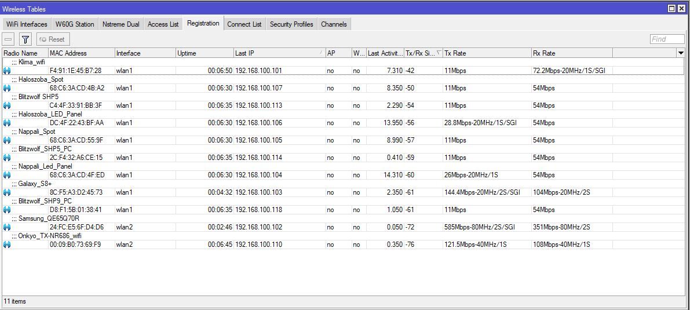Switch to the Nstreme Dual tab

click(121, 24)
